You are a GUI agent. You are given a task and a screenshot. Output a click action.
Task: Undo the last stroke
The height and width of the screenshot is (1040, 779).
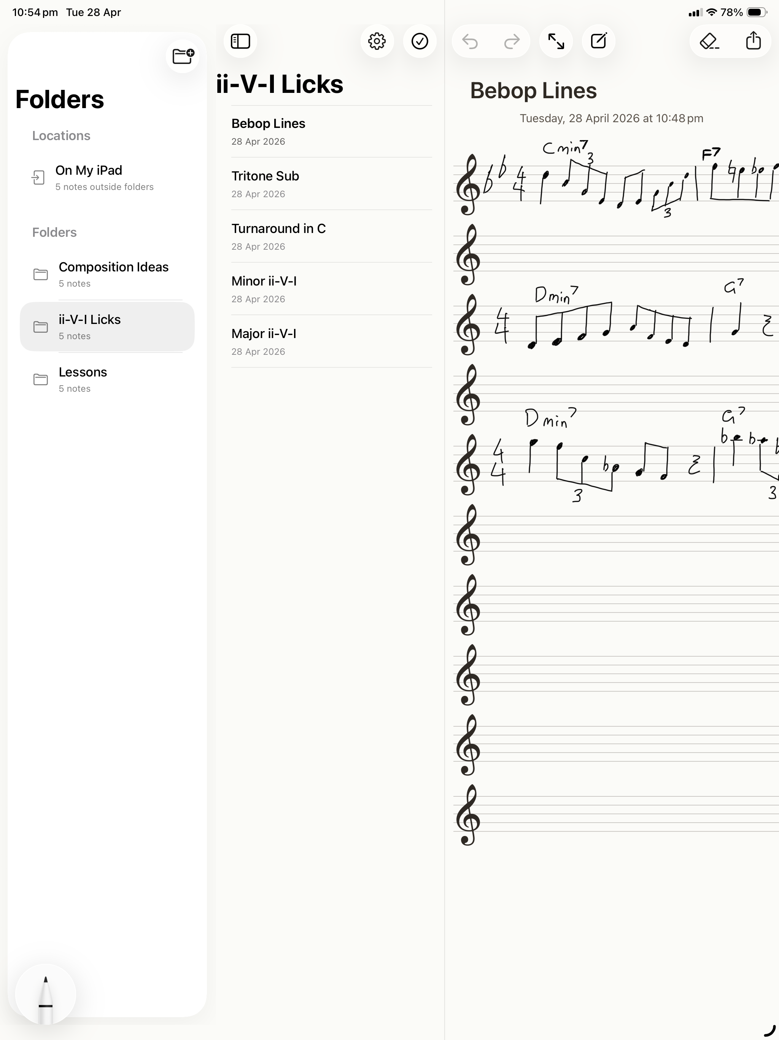pyautogui.click(x=470, y=41)
